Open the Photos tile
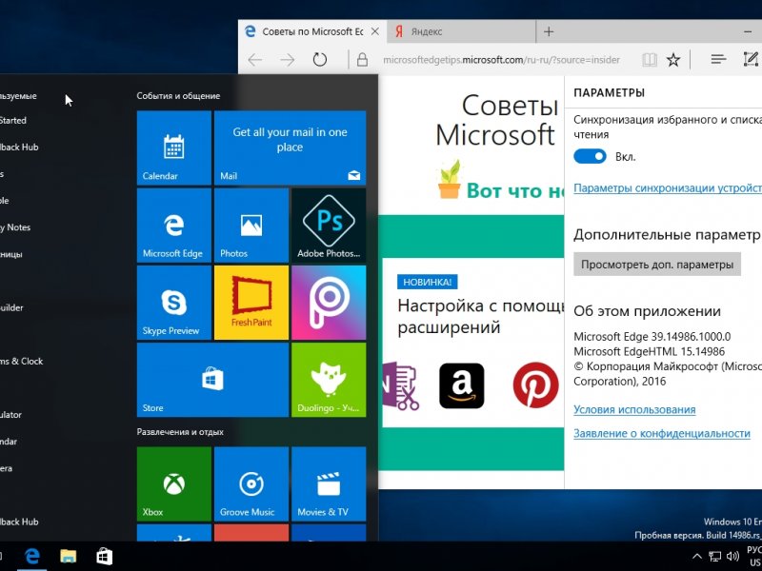The image size is (762, 571). click(x=251, y=226)
